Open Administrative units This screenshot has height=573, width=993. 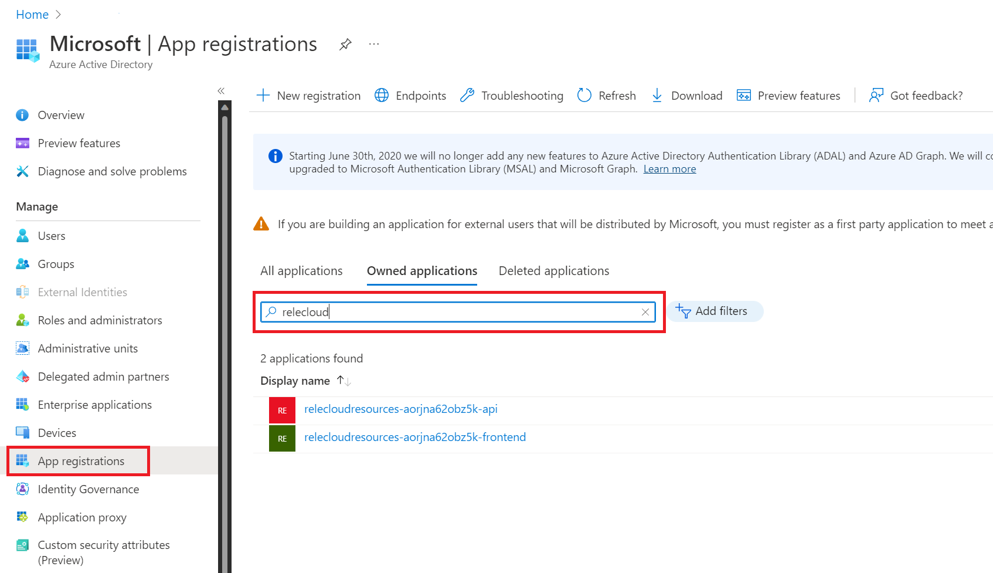[87, 348]
